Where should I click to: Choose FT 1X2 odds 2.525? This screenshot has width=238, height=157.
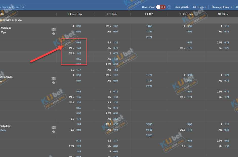coord(149,135)
